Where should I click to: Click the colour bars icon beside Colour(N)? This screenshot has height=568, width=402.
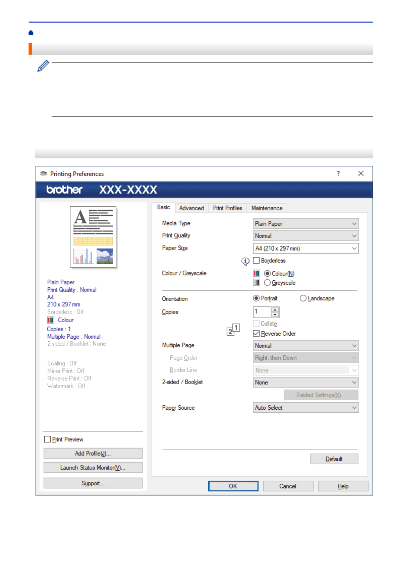(257, 273)
